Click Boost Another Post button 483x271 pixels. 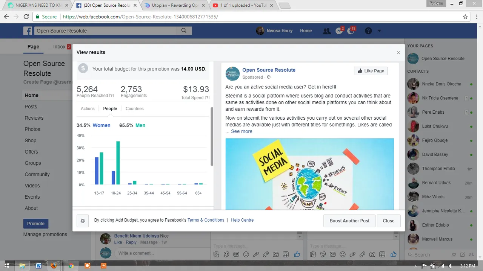(349, 221)
